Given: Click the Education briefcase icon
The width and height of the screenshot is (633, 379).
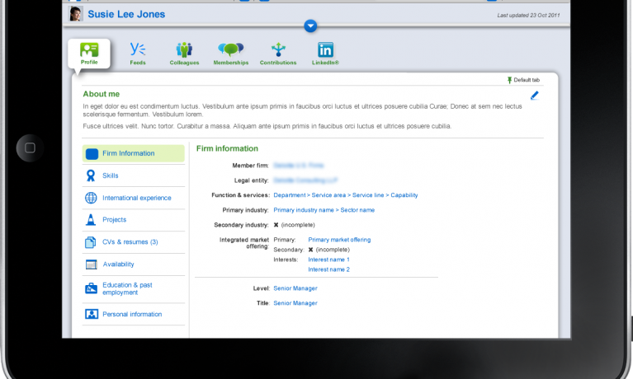Looking at the screenshot, I should (x=92, y=288).
